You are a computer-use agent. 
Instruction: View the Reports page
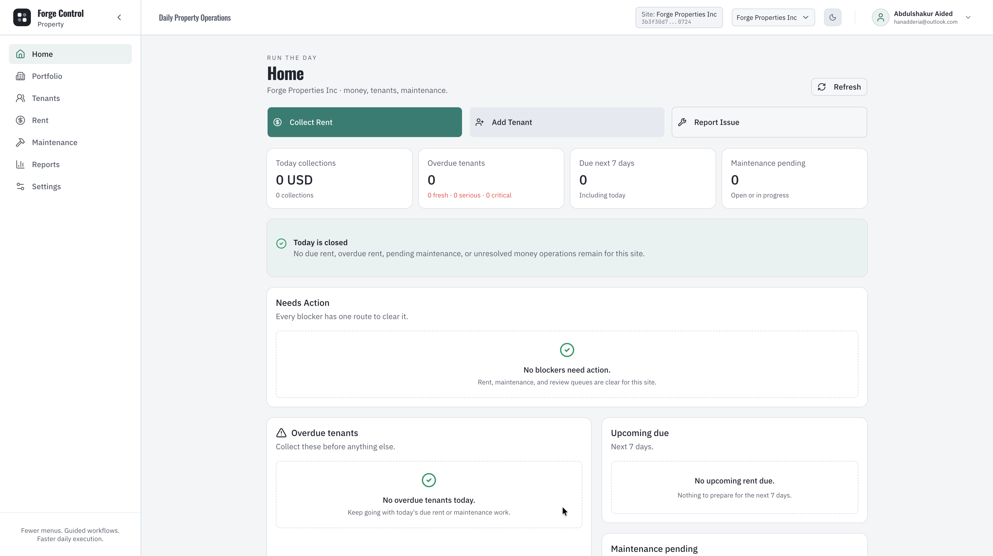[70, 165]
